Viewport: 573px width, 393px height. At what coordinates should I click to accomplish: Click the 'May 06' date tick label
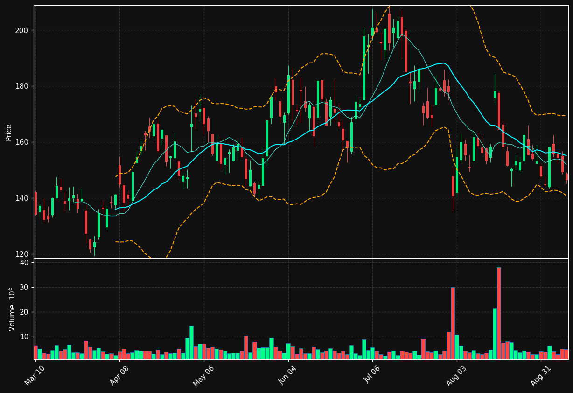(x=204, y=375)
